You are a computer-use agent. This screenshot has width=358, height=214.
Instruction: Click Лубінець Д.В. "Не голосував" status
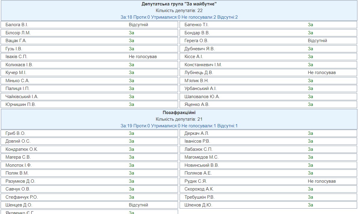pos(322,73)
